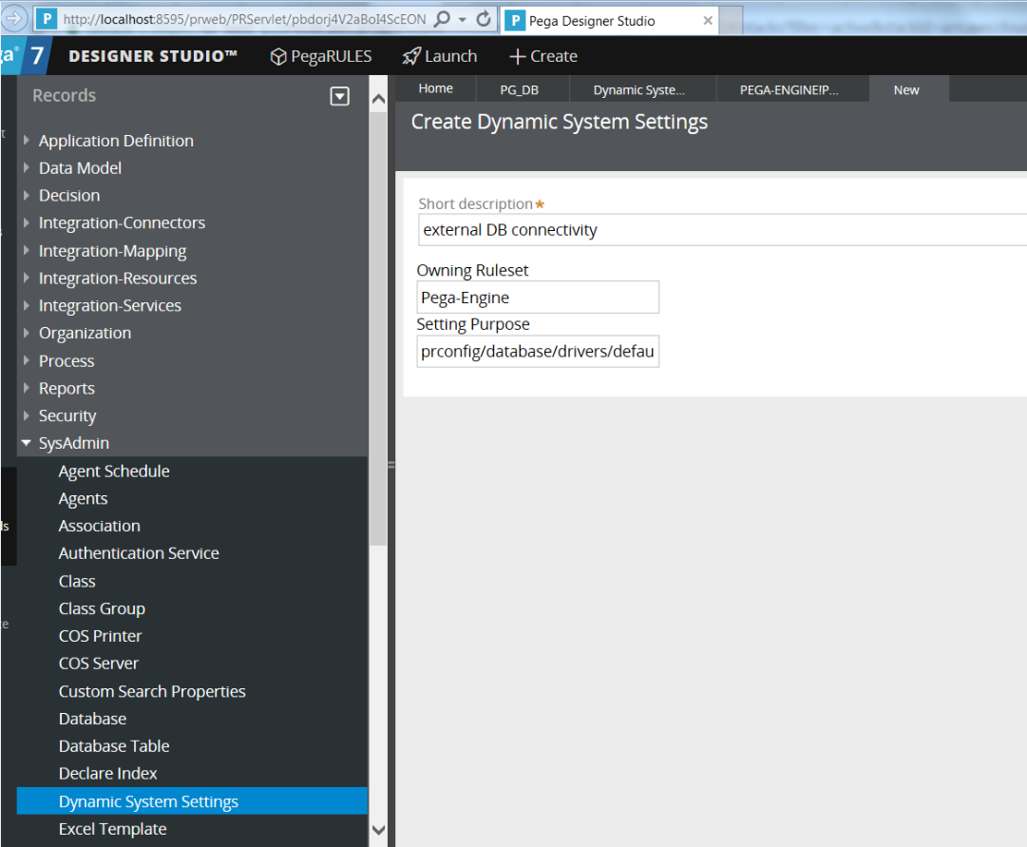Image resolution: width=1027 pixels, height=847 pixels.
Task: Collapse the SysAdmin category
Action: click(27, 443)
